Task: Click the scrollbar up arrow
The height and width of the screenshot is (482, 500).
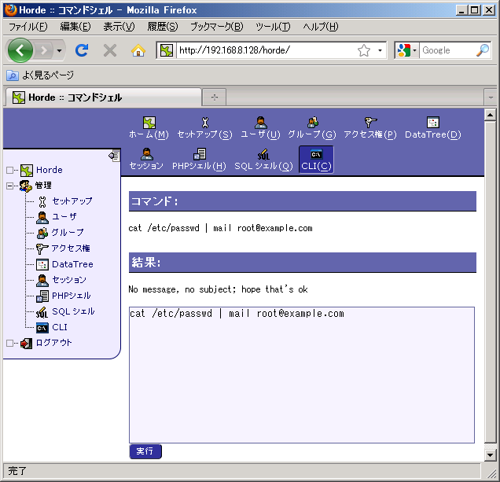Action: pos(490,115)
